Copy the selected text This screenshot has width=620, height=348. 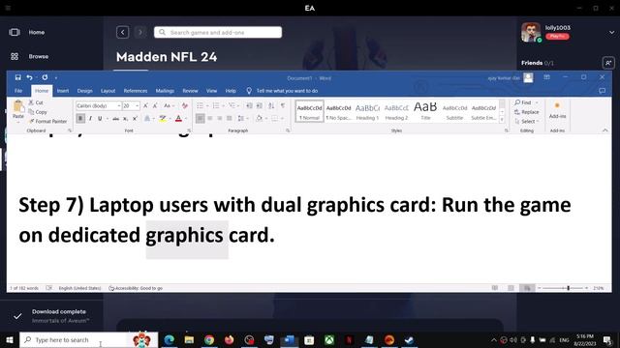coord(38,112)
